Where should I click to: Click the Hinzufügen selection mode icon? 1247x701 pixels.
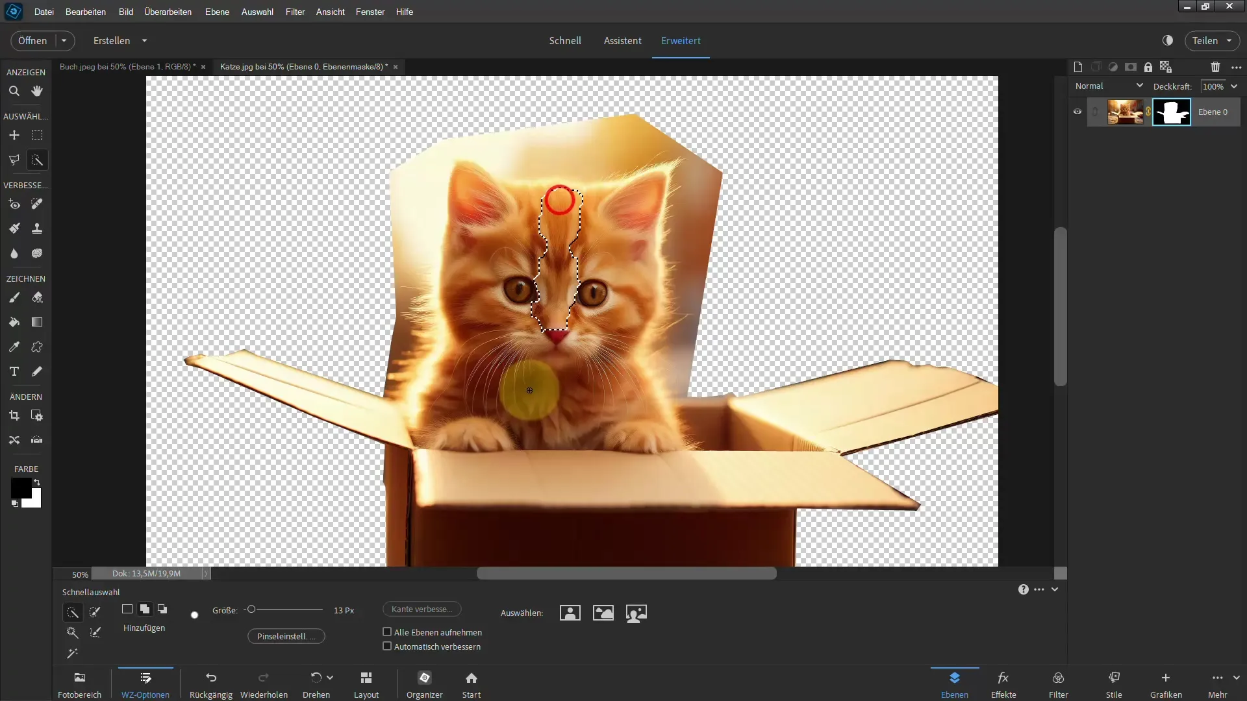pos(144,609)
